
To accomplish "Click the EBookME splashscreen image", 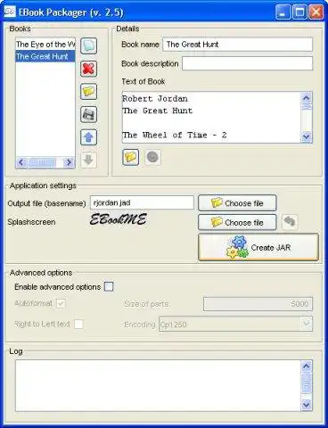I will coord(118,219).
